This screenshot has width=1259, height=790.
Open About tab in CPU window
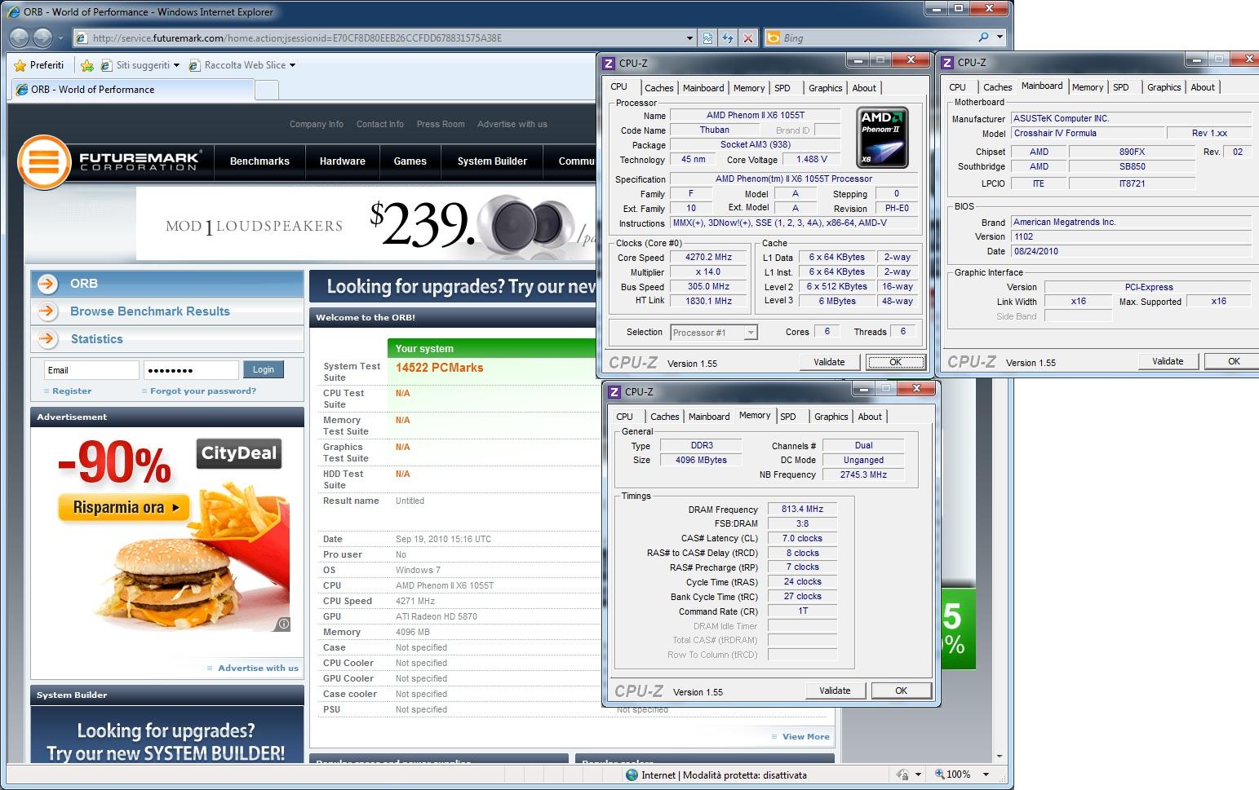tap(864, 88)
